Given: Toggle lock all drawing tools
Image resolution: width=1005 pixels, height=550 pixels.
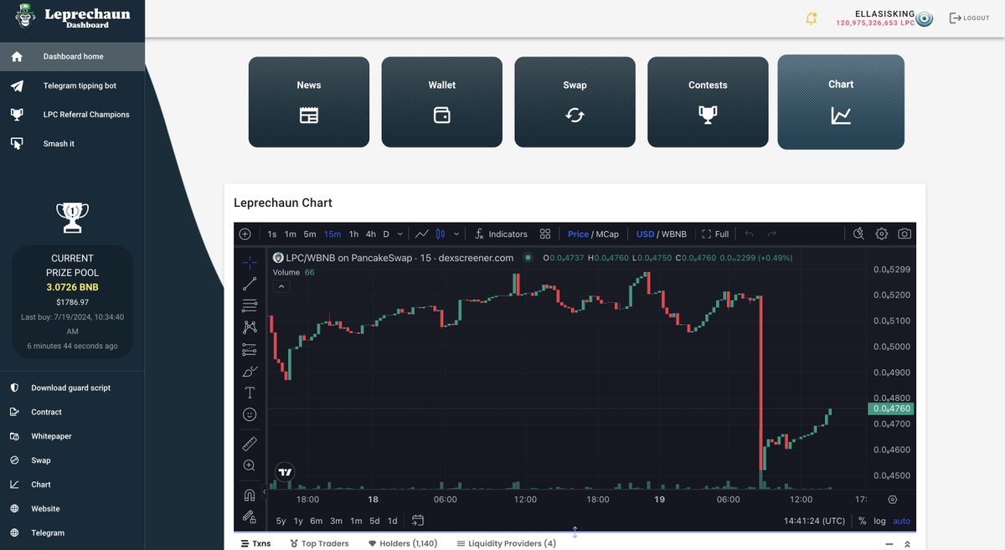Looking at the screenshot, I should pos(250,517).
